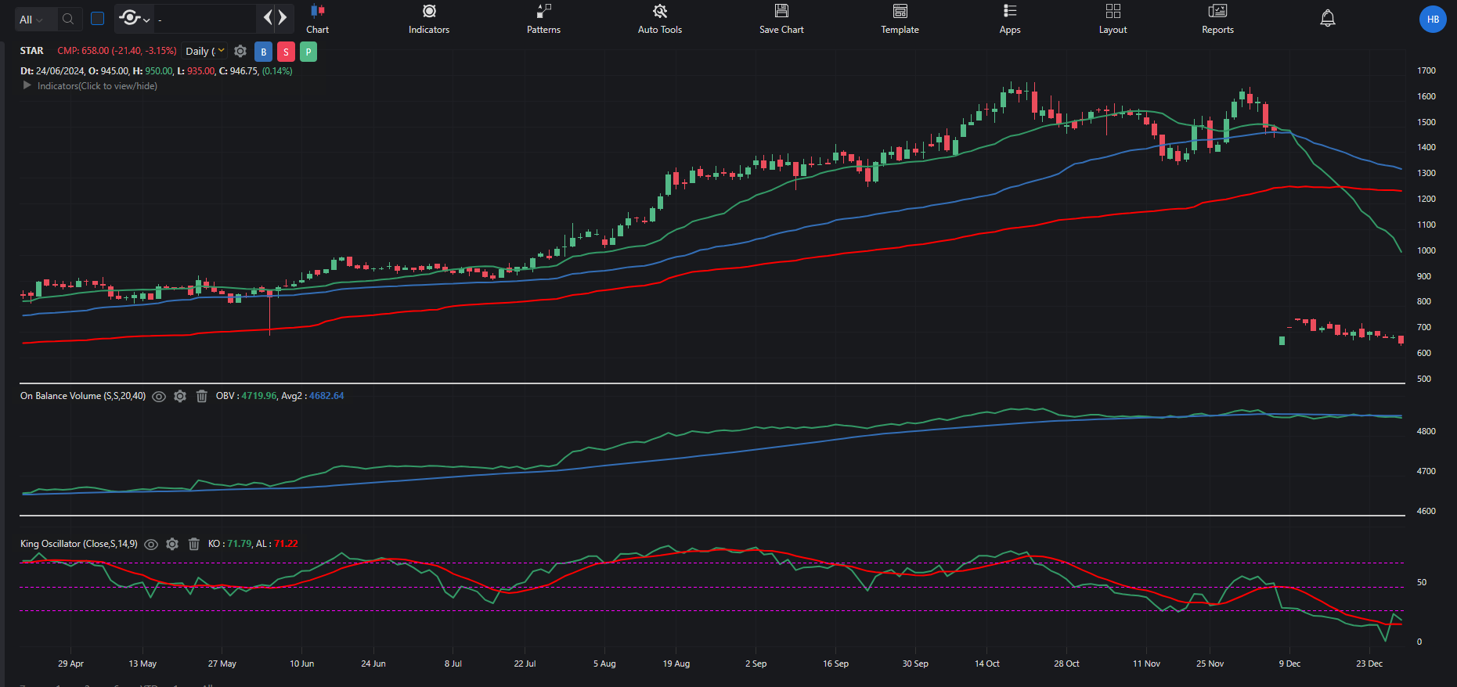
Task: Open the HB user profile avatar
Action: coord(1433,20)
